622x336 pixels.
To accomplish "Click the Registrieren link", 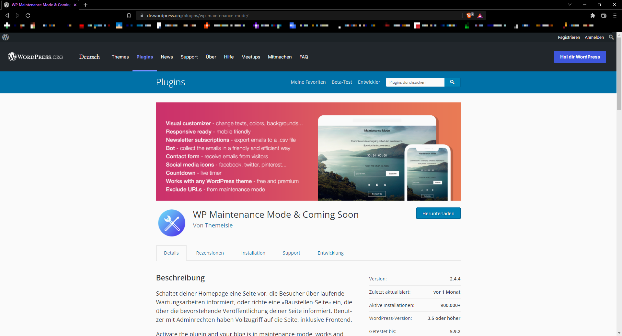I will [x=569, y=37].
